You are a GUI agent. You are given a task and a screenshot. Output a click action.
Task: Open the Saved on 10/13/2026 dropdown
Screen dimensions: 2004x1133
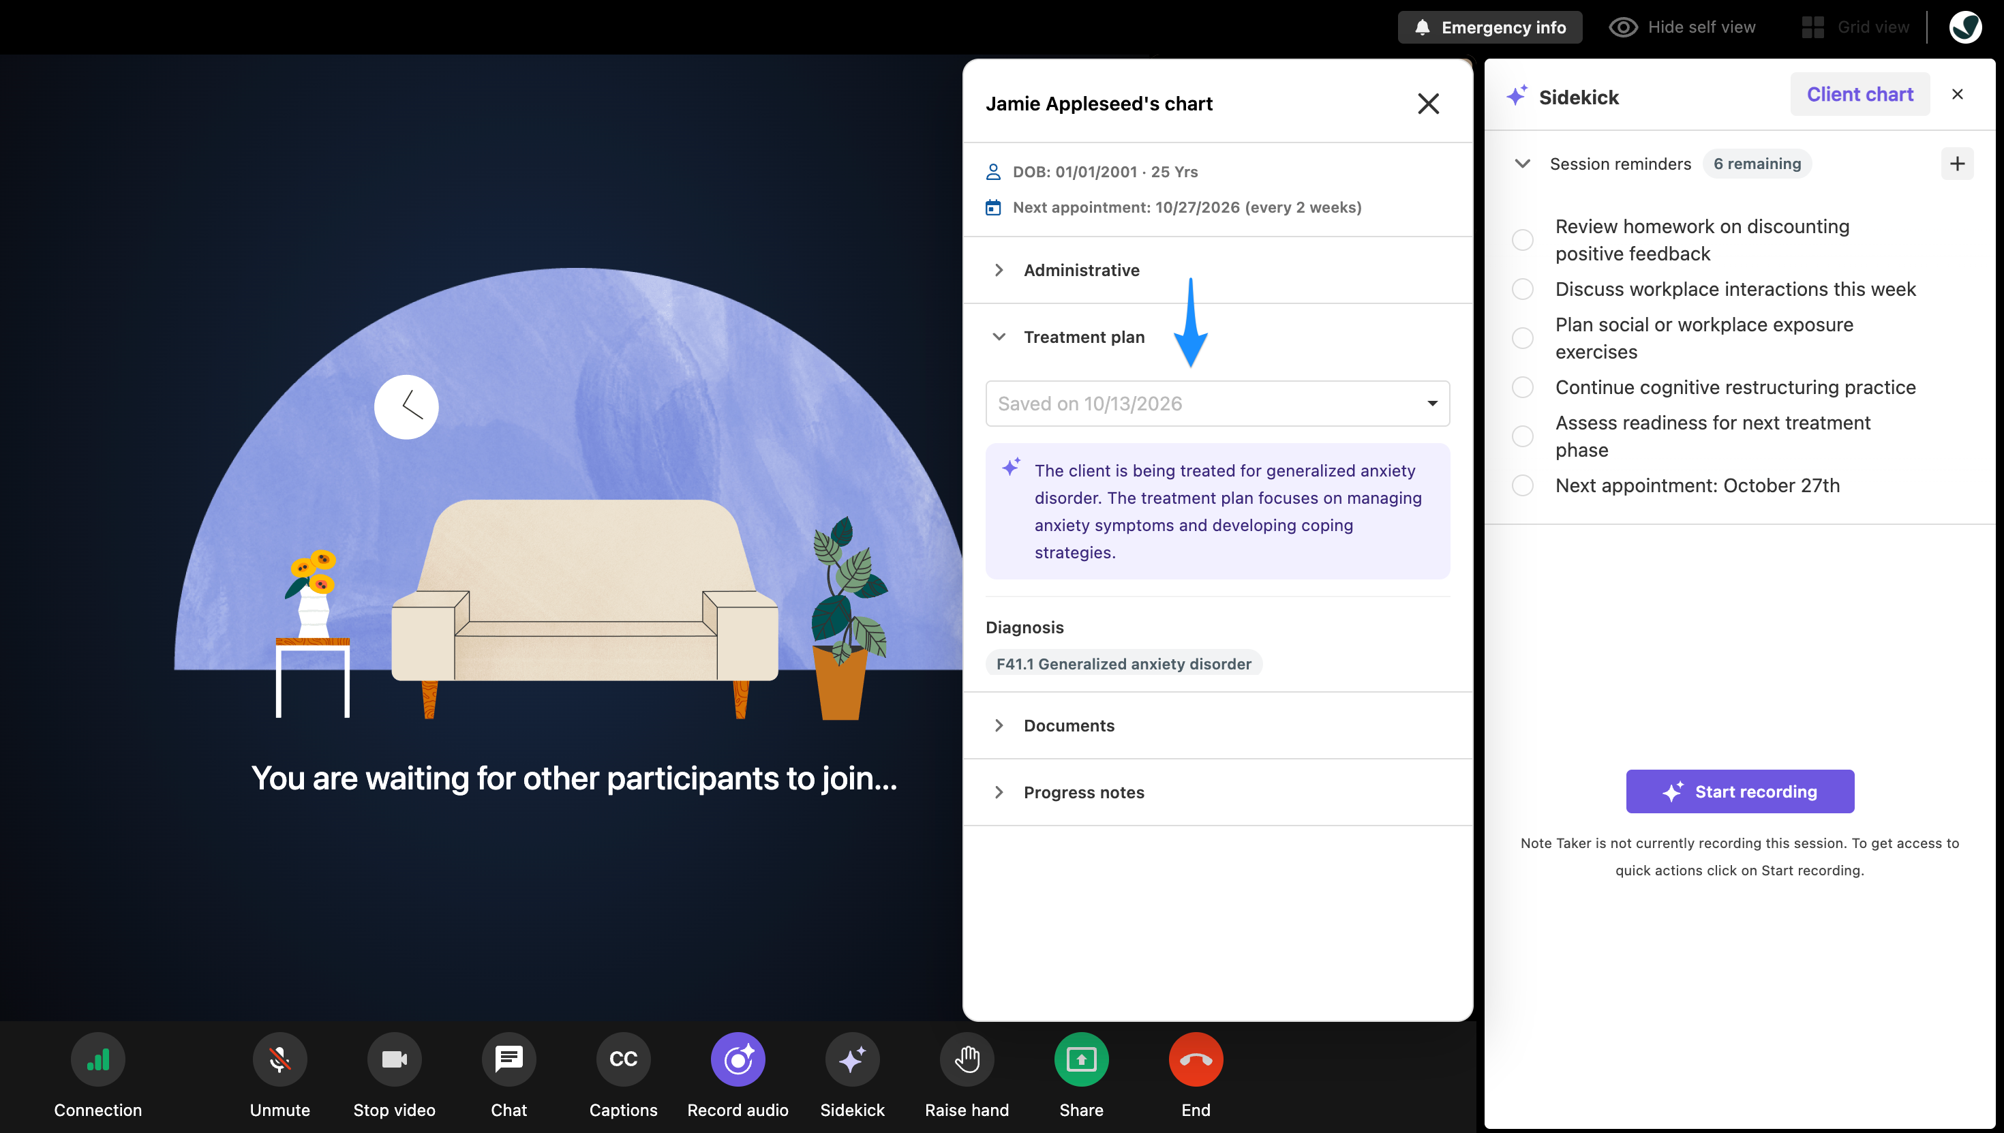(1217, 403)
